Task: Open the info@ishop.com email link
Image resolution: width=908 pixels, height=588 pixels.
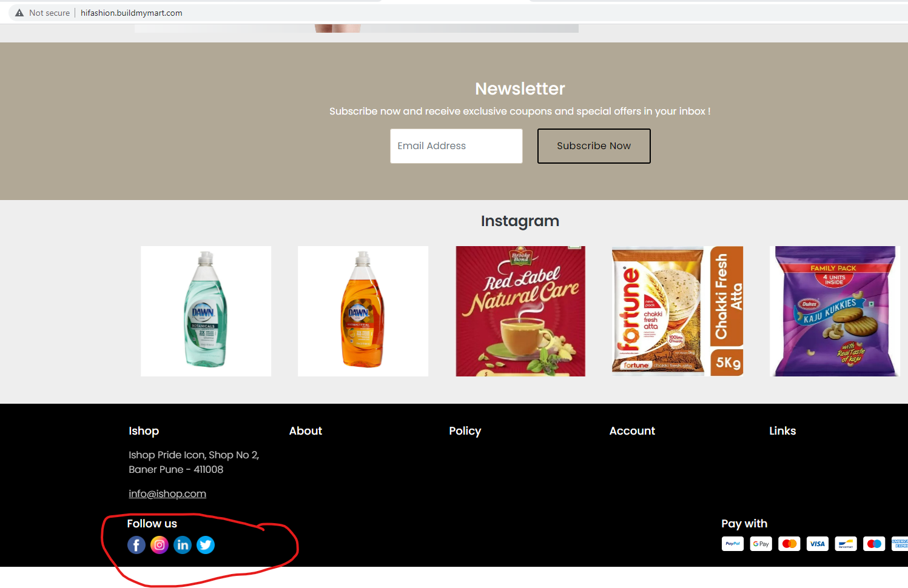Action: (167, 493)
